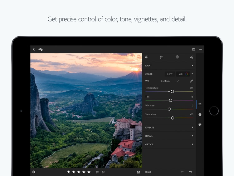Screen dimensions: 234x176
Task: Tap the iPad home button
Action: 214,111
